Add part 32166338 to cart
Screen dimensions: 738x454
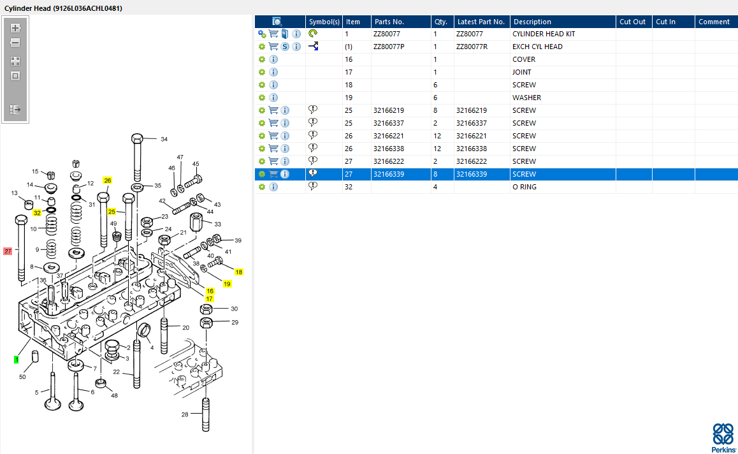(273, 149)
